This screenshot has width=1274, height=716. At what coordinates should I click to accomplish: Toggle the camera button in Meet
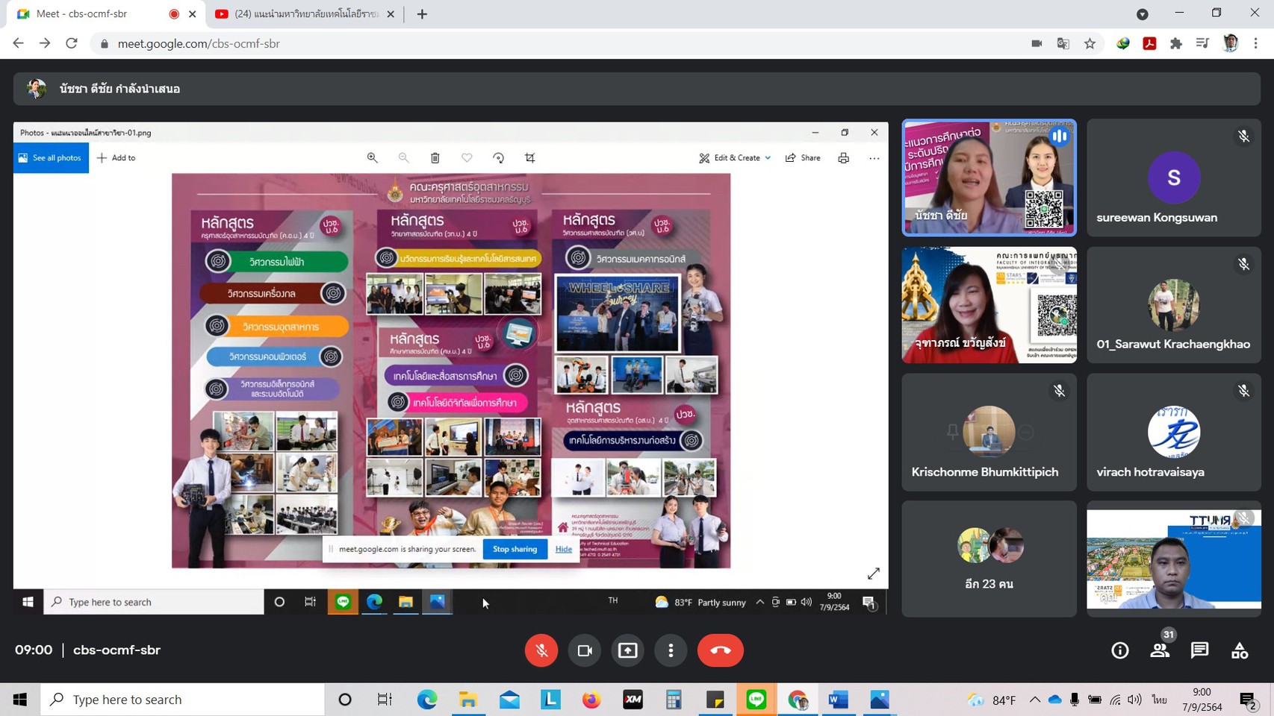coord(585,650)
